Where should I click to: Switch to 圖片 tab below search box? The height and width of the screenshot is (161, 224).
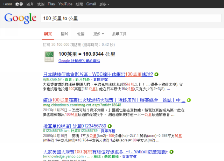[64, 34]
